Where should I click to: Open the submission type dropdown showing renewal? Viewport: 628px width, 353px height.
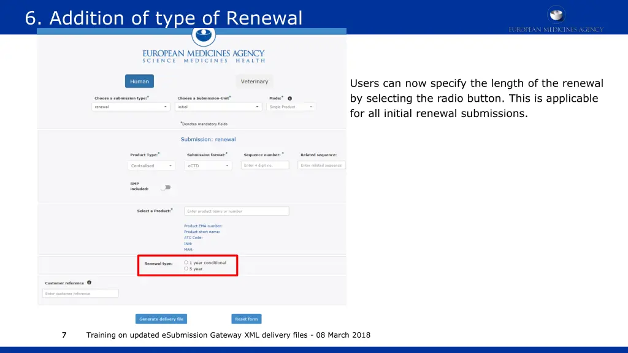point(131,107)
